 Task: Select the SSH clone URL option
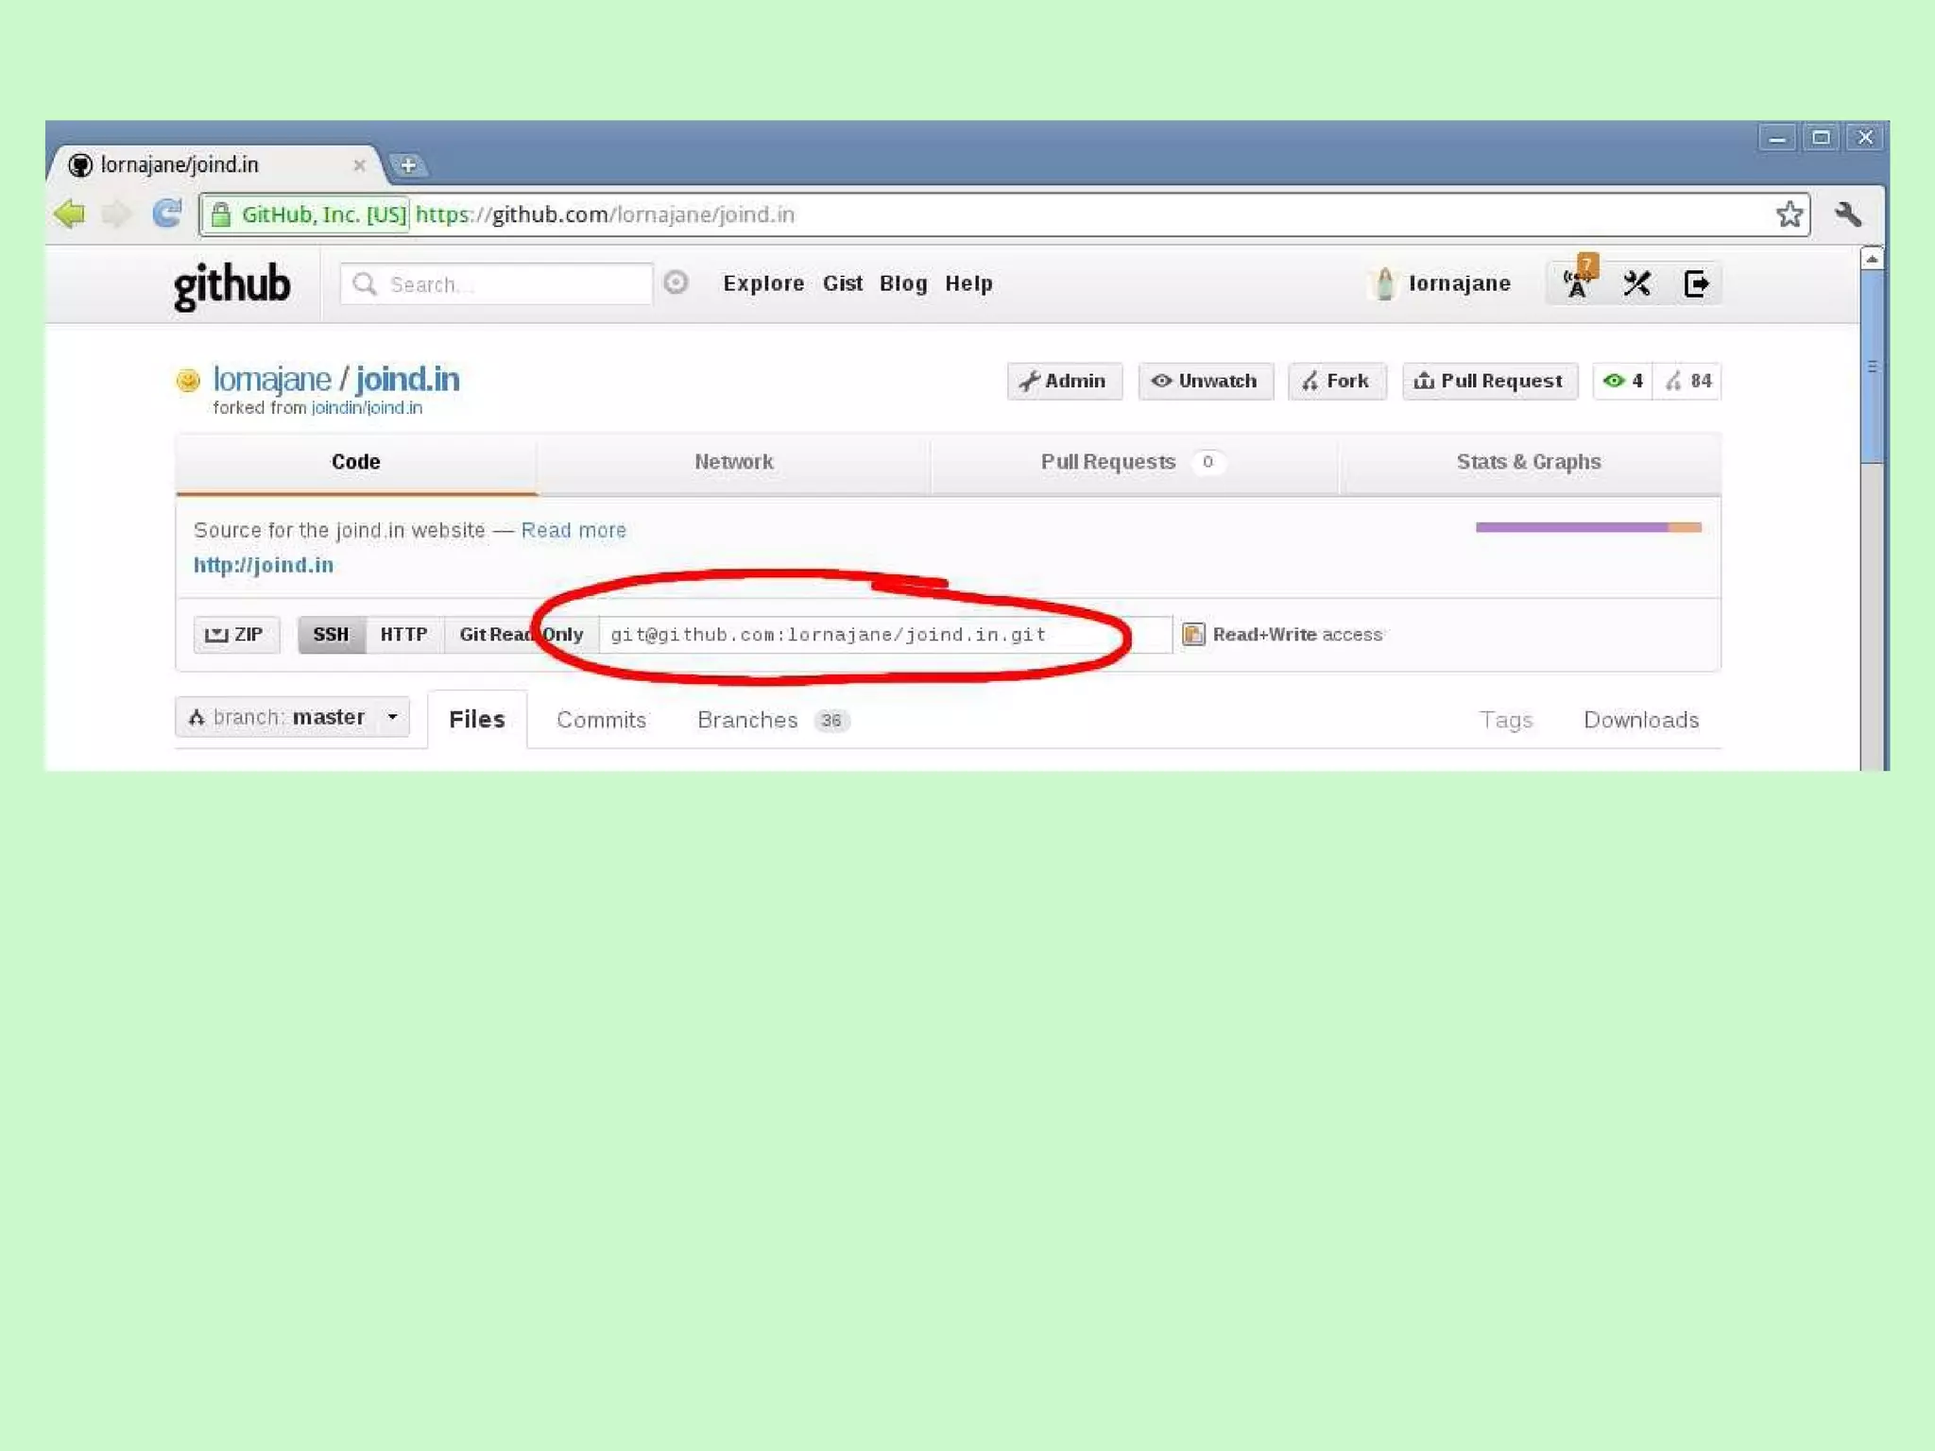click(331, 634)
